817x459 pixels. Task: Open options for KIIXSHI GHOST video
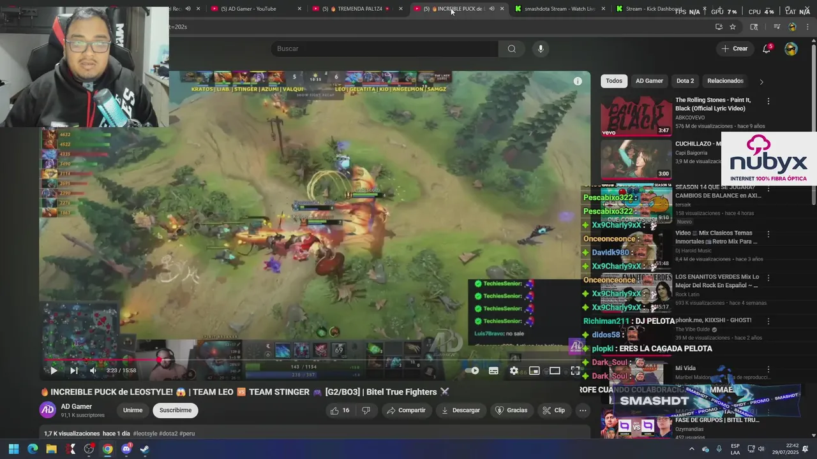pos(768,322)
